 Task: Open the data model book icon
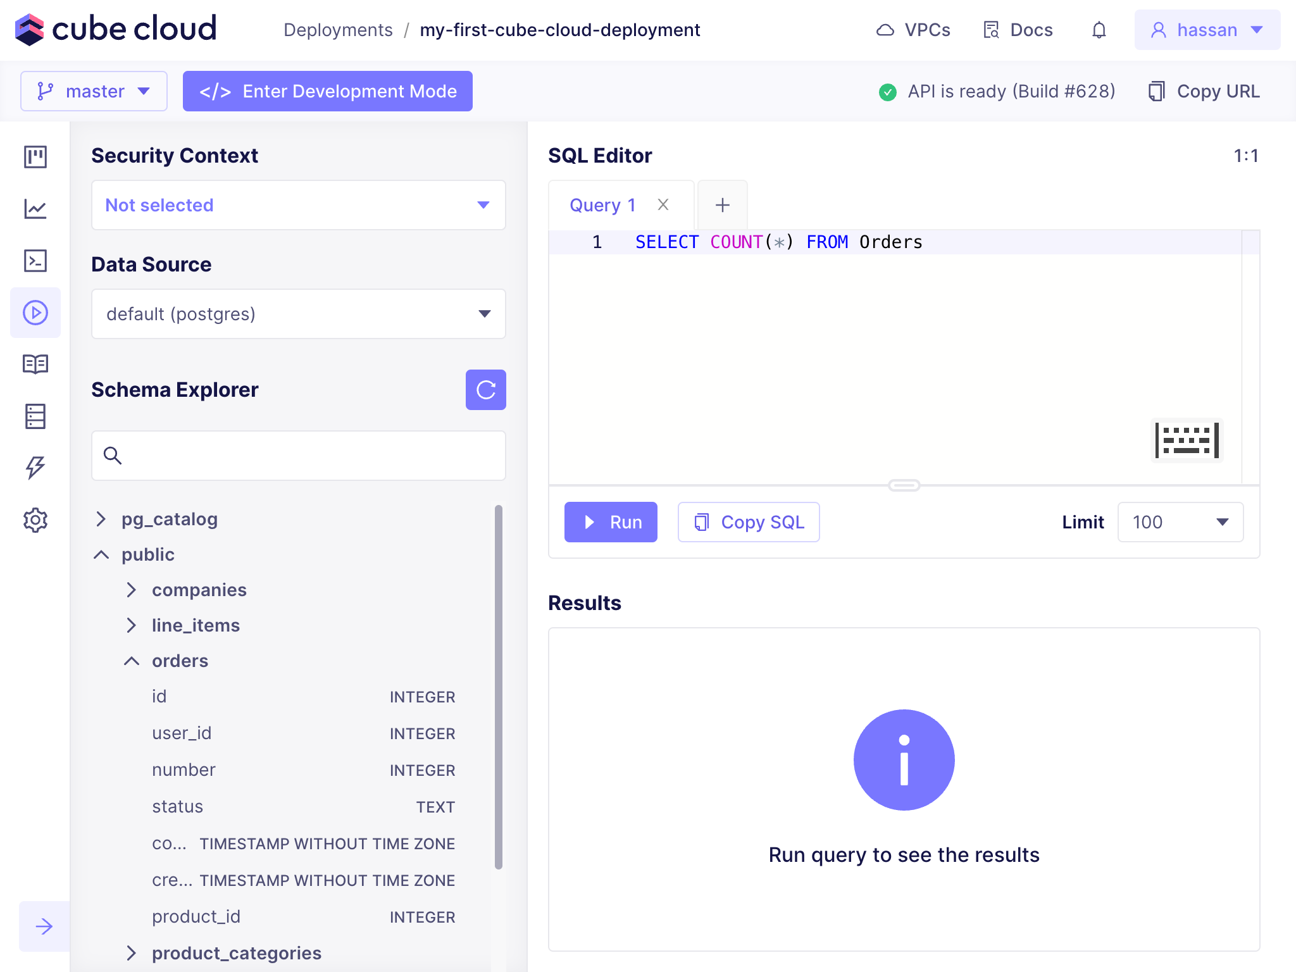[35, 364]
